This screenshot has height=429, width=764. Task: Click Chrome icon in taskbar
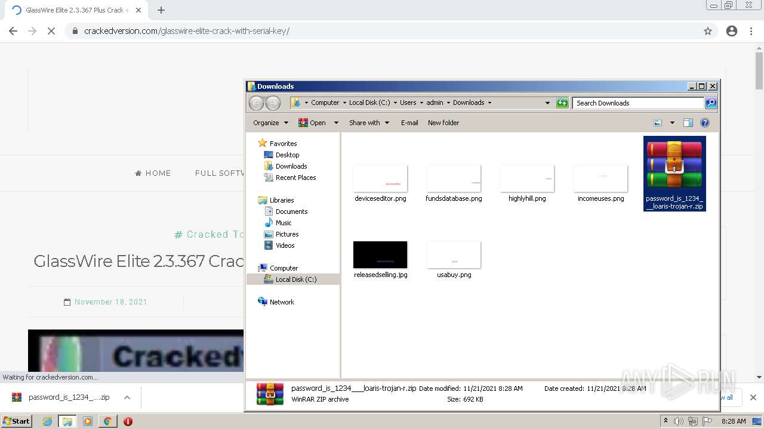(x=107, y=421)
